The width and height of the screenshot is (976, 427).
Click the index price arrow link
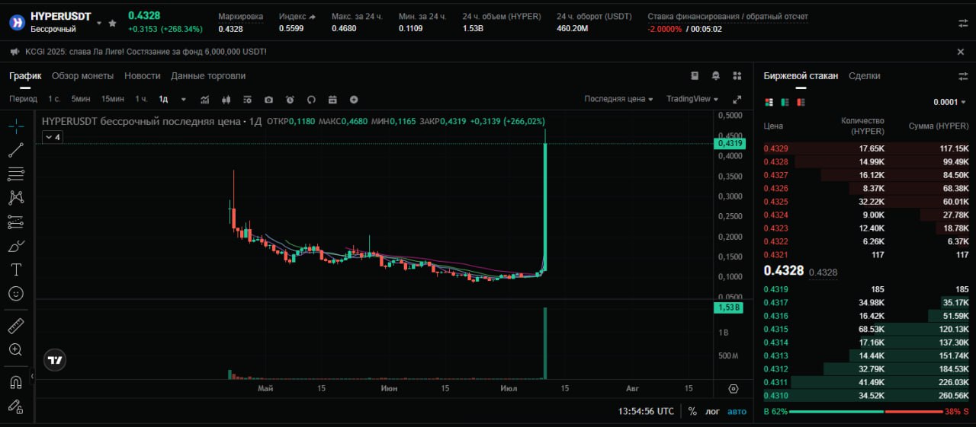coord(312,16)
